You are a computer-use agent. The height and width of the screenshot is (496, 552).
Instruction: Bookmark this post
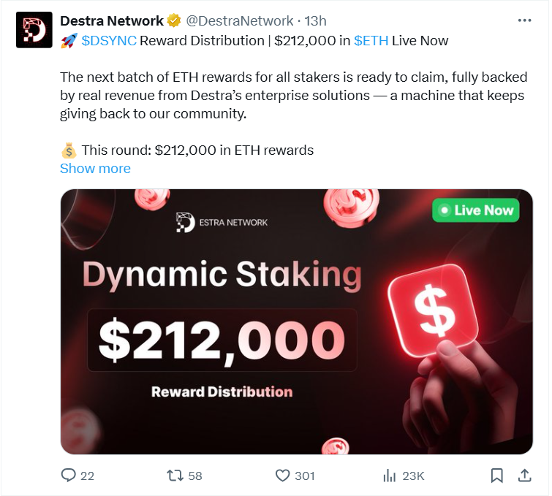point(497,476)
